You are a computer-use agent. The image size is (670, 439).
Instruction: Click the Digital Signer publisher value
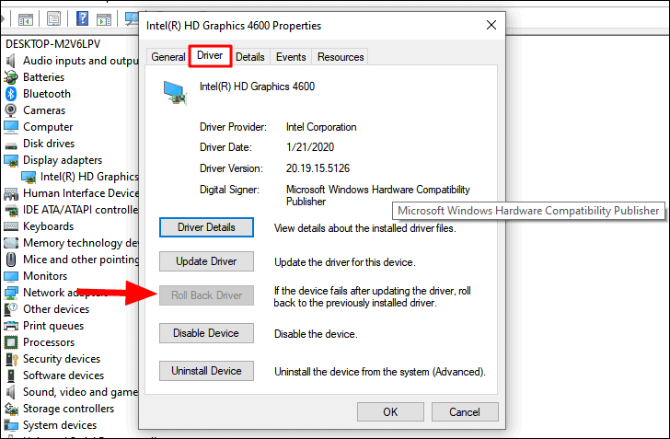pos(378,195)
